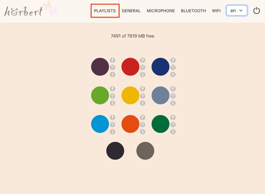Toggle the Bluetooth icon beside the dark green playlist
This screenshot has width=265, height=194.
[x=173, y=132]
